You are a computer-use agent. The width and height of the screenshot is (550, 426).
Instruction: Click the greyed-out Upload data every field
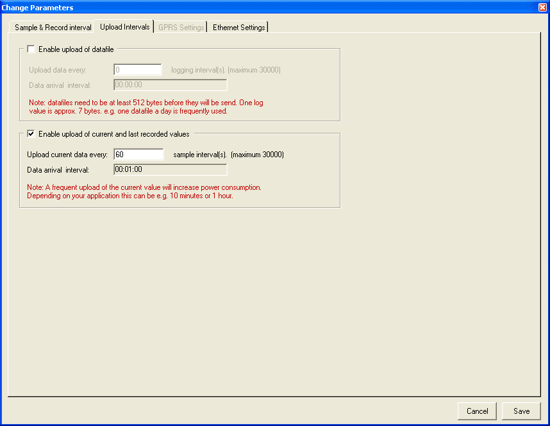click(x=137, y=70)
